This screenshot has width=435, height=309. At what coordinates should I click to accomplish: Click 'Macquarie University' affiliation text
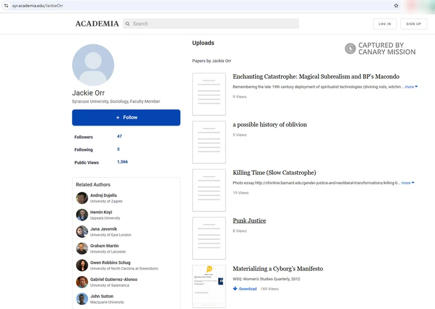point(107,302)
